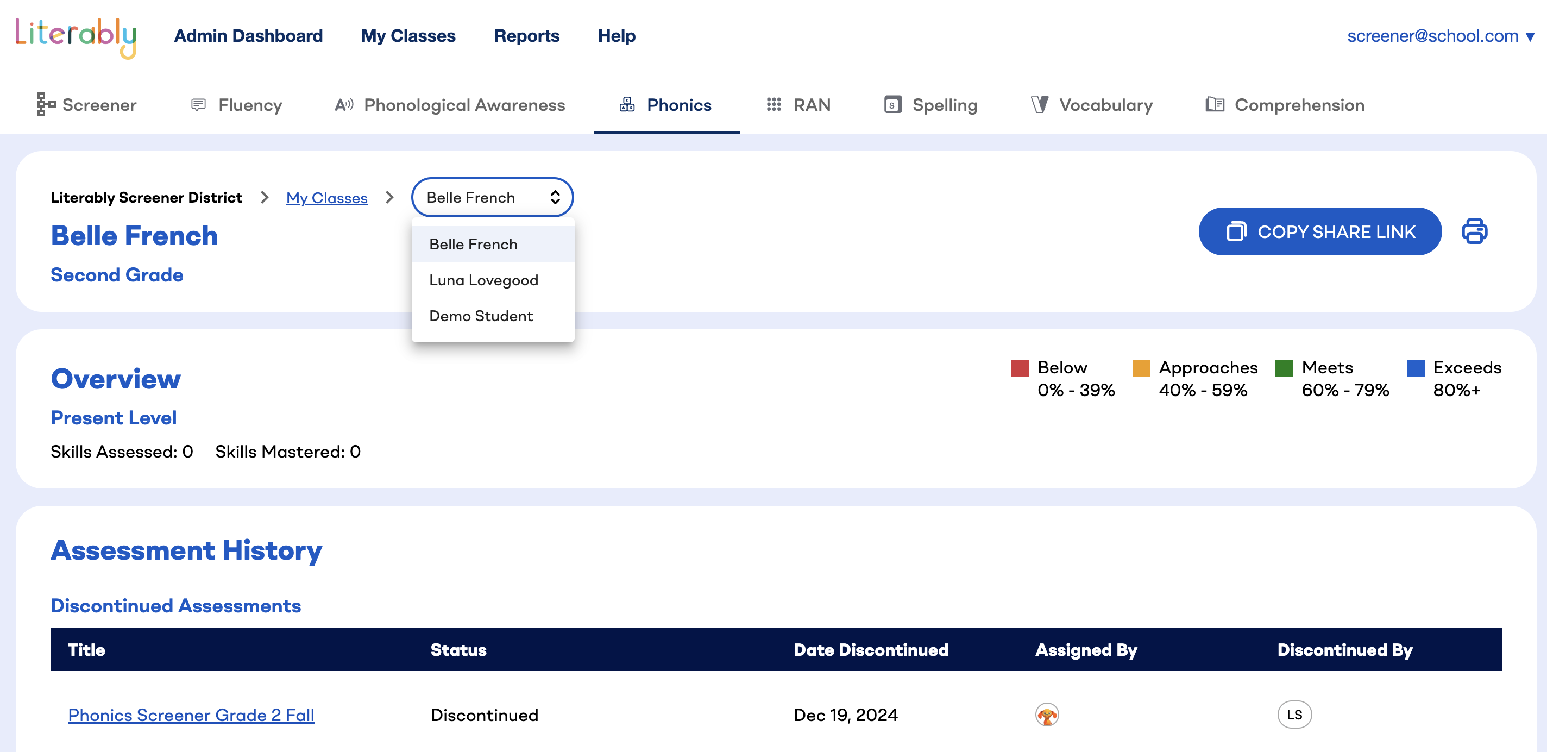Choose Demo Student from the dropdown list
The width and height of the screenshot is (1547, 752).
[493, 315]
